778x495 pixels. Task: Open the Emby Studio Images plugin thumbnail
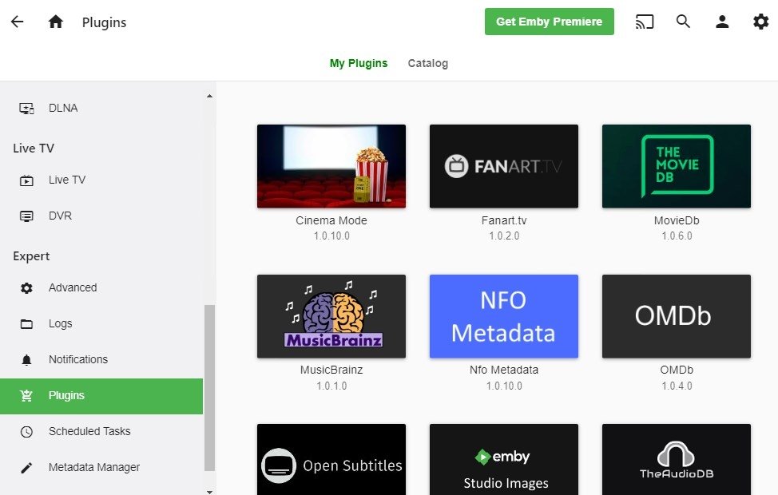504,459
